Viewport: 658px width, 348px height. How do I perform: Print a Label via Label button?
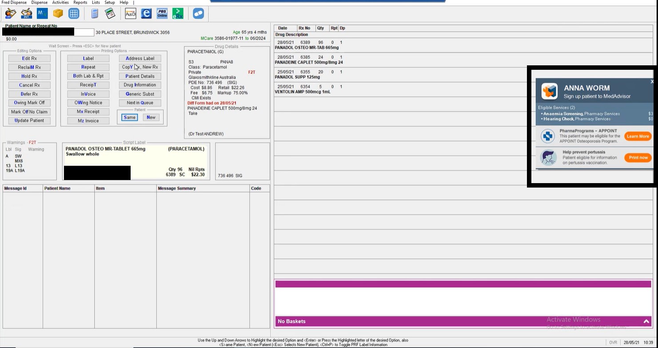[88, 58]
